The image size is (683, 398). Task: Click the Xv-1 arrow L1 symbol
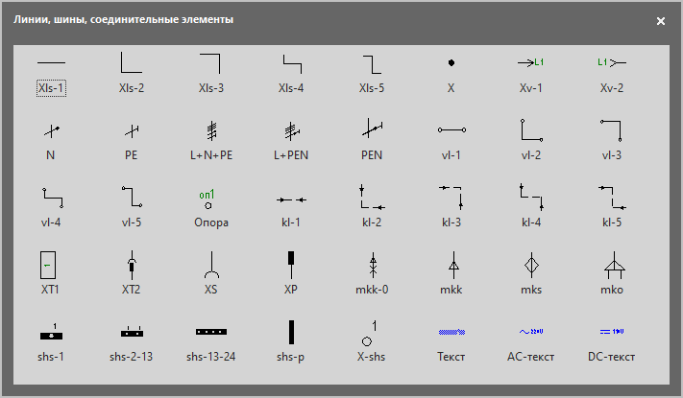tap(531, 73)
